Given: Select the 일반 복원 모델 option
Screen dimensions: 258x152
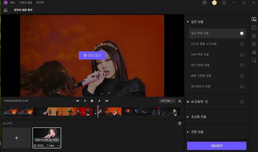Looking at the screenshot, I should (x=217, y=33).
